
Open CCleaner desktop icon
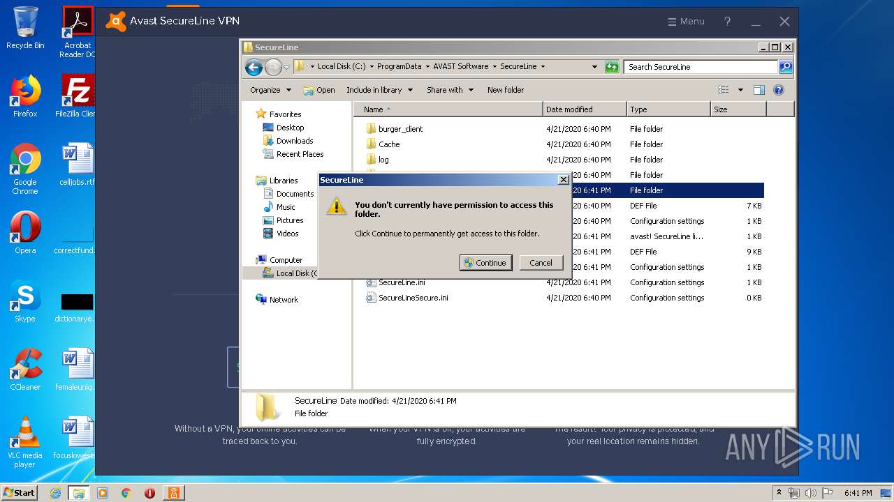click(25, 370)
